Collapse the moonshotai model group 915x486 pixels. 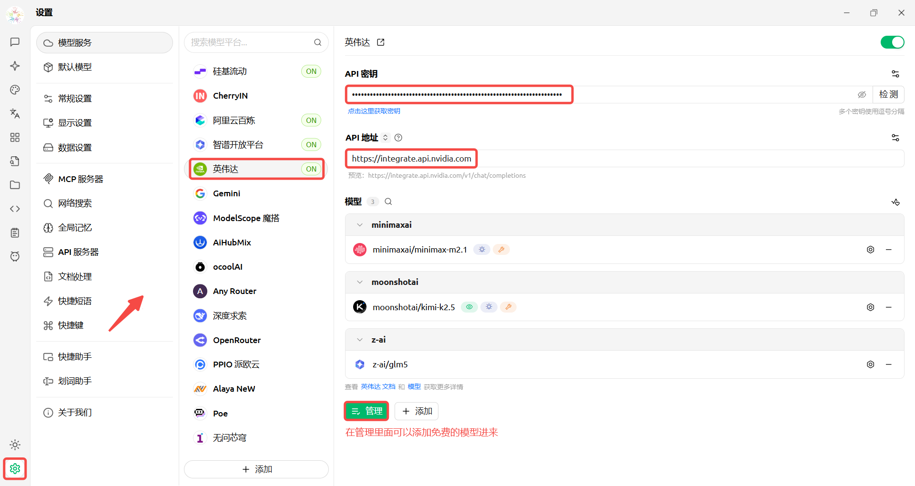click(x=360, y=282)
